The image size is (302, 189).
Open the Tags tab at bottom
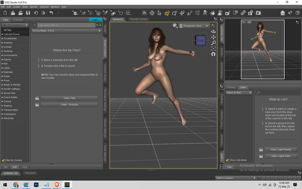[x=24, y=167]
